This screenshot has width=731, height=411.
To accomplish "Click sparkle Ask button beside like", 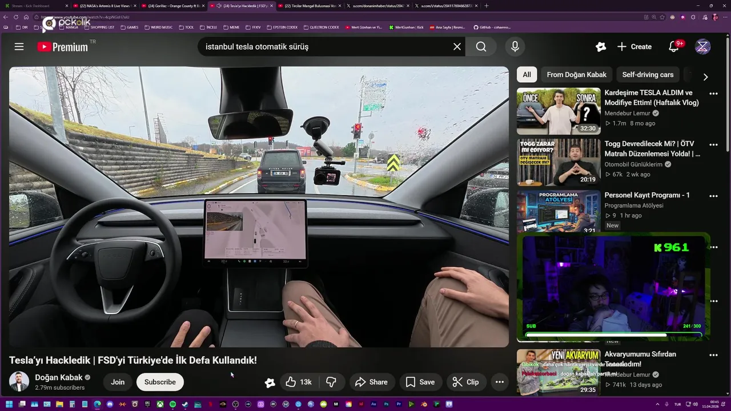I will pos(270,382).
